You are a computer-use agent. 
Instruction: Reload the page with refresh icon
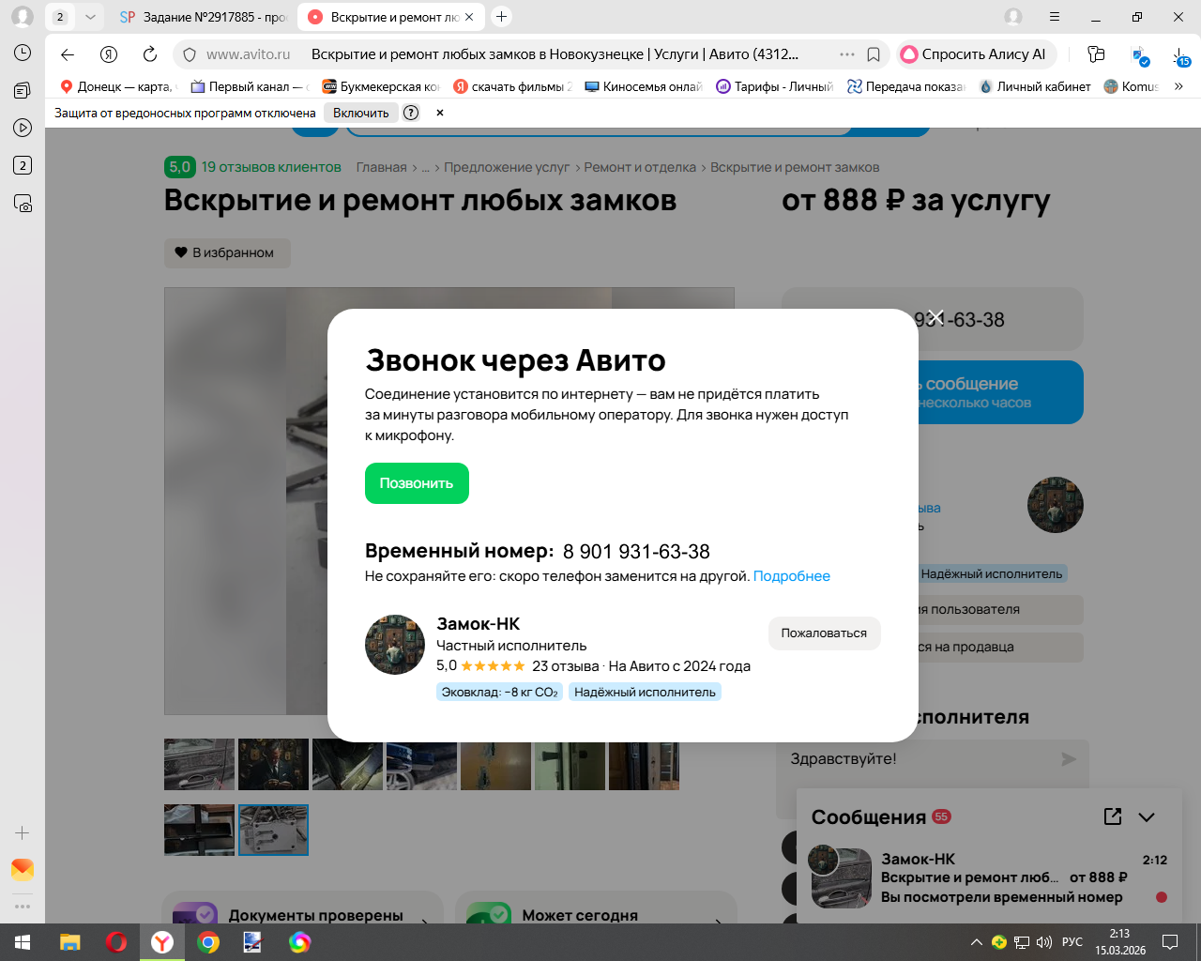click(x=150, y=54)
